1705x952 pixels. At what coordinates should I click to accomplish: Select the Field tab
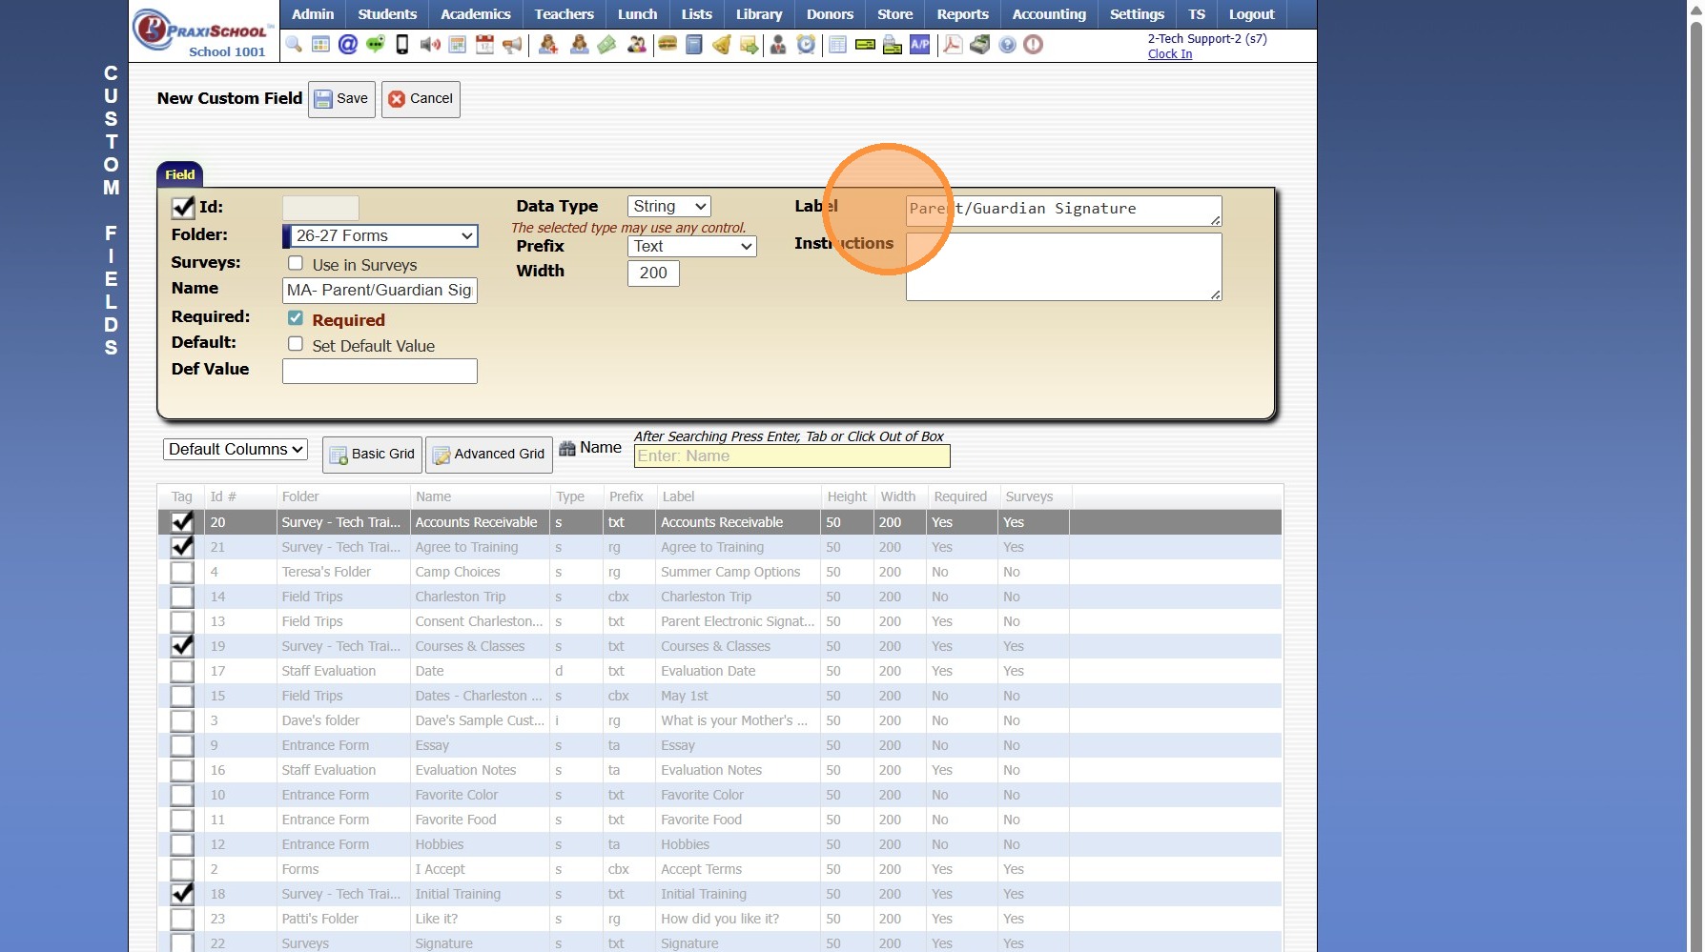179,174
